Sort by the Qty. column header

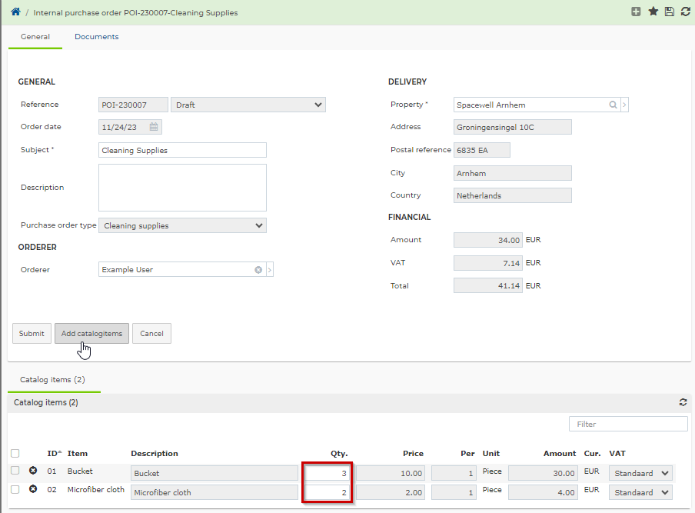pyautogui.click(x=339, y=453)
